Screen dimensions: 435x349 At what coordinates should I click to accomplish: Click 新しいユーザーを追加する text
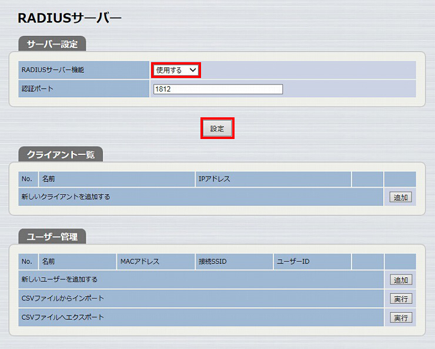(59, 279)
